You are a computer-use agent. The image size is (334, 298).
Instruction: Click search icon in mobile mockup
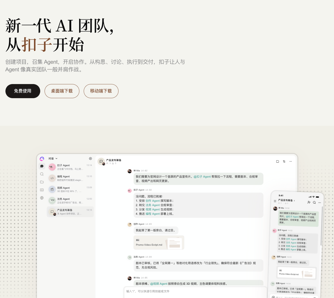pos(314,203)
